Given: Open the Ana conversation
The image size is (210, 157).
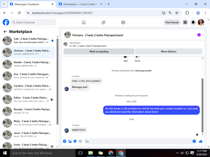Looking at the screenshot, I should (28, 76).
